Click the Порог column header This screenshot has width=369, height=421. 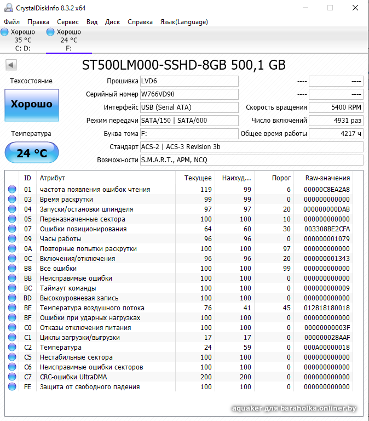click(274, 178)
